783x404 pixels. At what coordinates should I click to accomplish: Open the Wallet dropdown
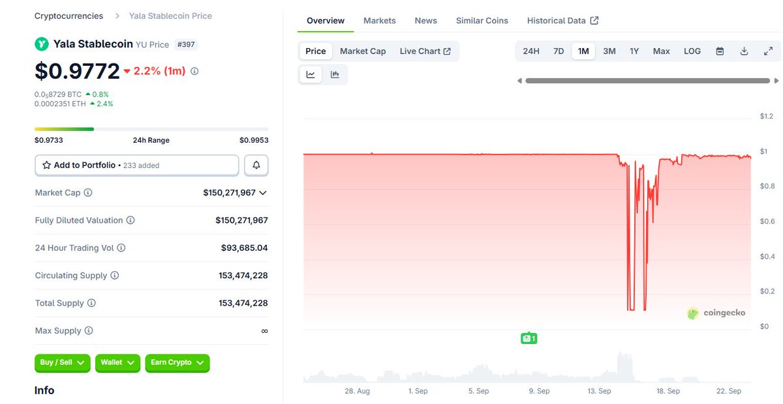[x=117, y=362]
